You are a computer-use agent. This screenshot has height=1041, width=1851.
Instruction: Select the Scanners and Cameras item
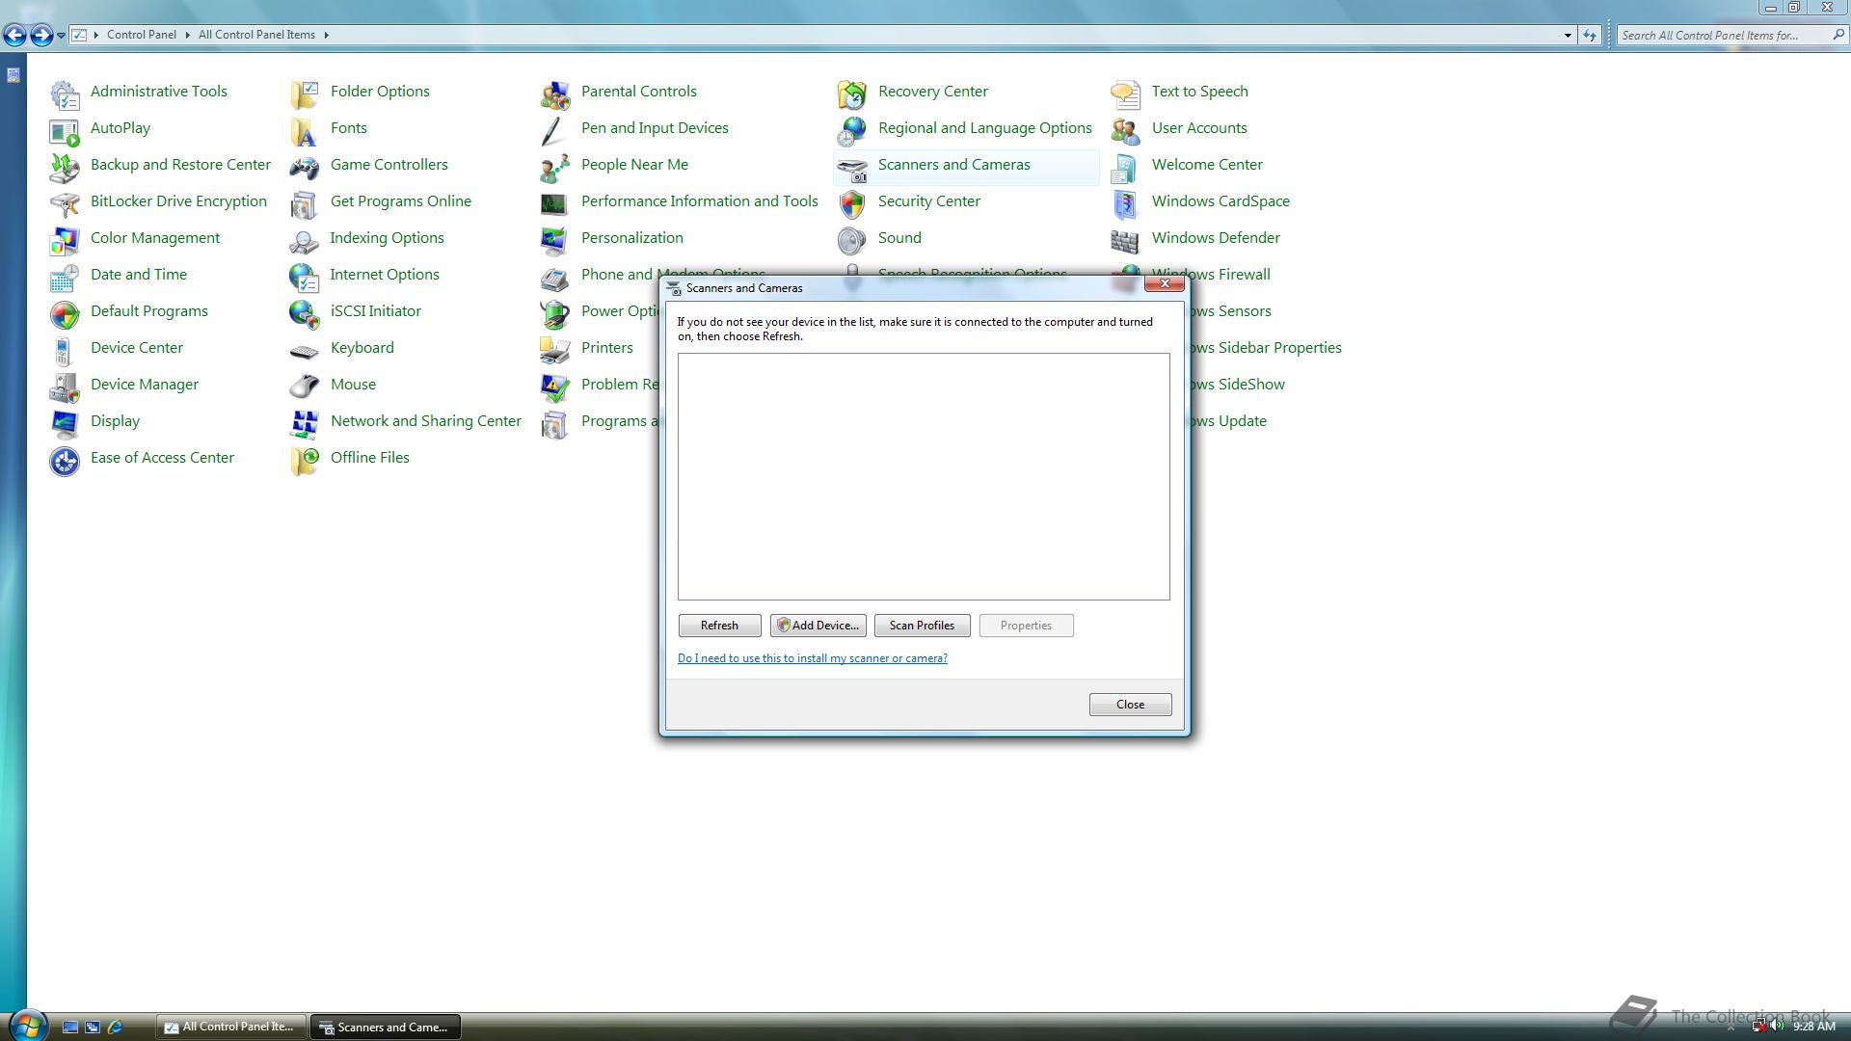(966, 167)
